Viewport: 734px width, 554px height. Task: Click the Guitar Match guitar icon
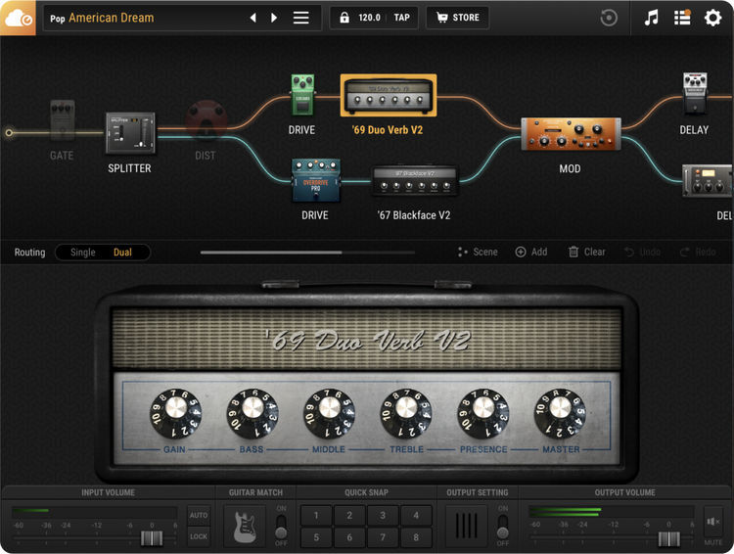point(245,526)
